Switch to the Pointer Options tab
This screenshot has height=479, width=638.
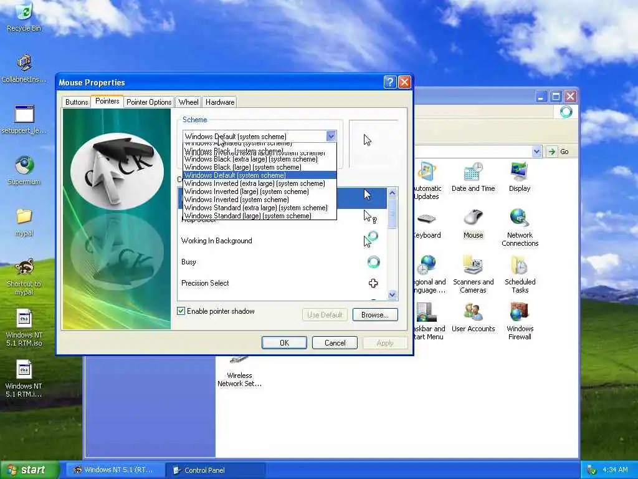pyautogui.click(x=149, y=102)
